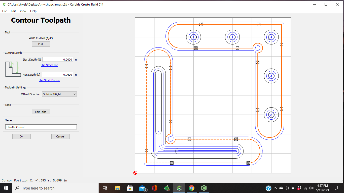Open File Explorer from the taskbar
The image size is (344, 193).
click(x=117, y=188)
